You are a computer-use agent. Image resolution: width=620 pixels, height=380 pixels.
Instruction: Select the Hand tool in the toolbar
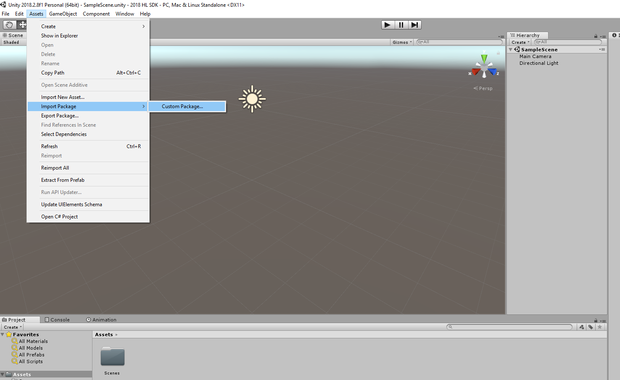[9, 25]
